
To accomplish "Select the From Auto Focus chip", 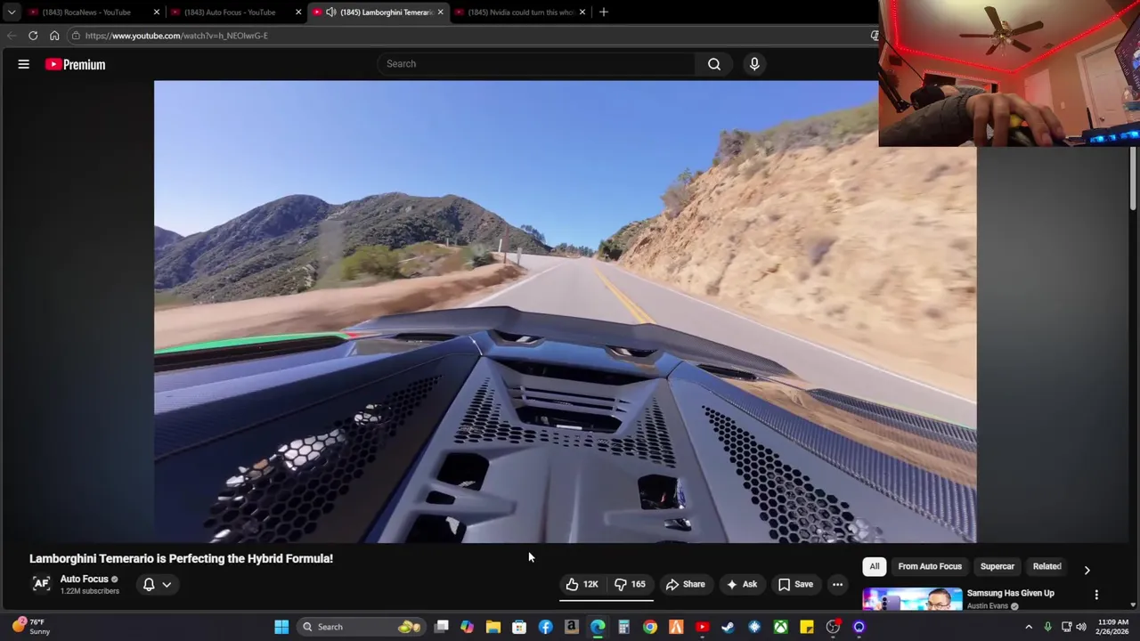I will 930,566.
